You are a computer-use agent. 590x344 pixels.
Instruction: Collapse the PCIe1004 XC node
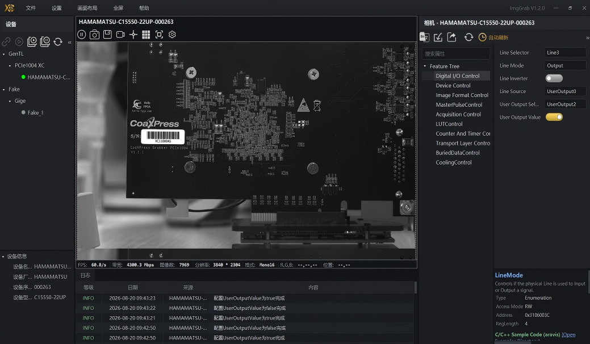point(10,65)
